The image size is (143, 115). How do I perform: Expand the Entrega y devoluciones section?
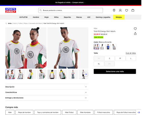47,98
